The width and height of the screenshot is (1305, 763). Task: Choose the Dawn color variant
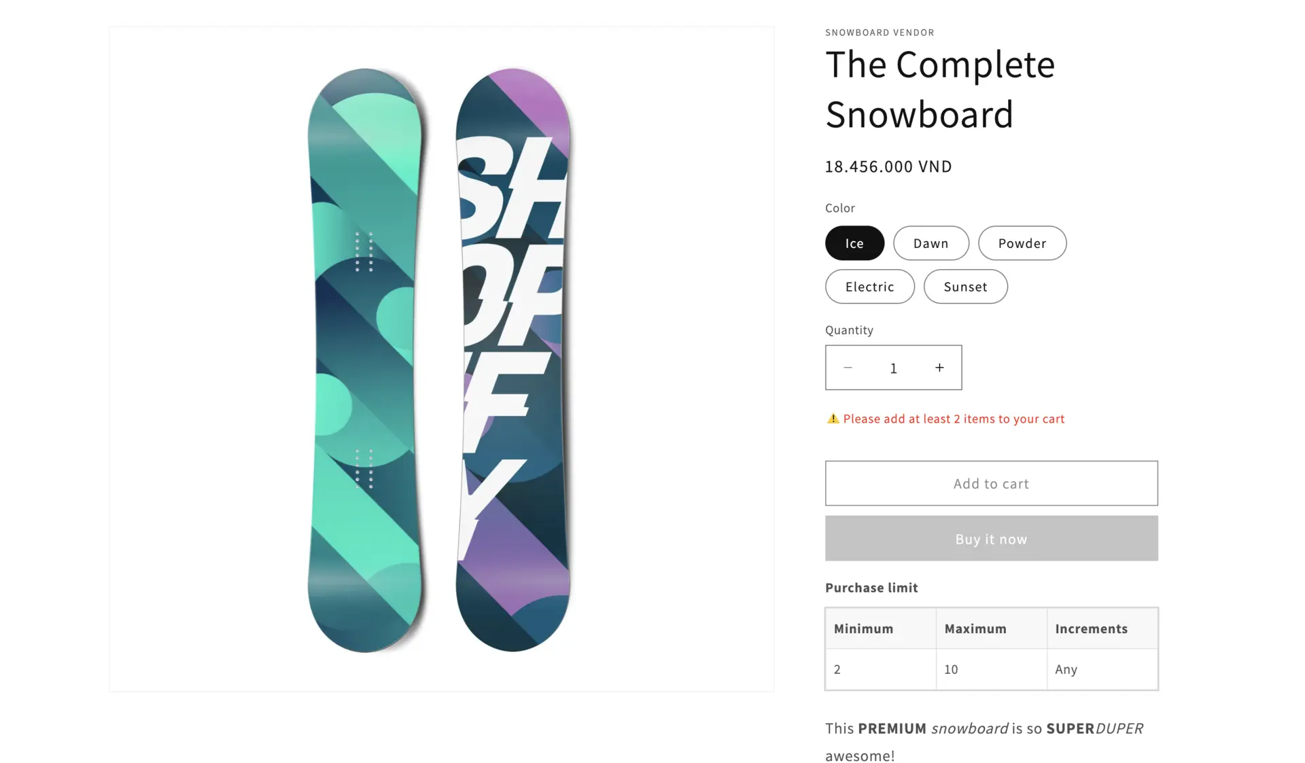pos(930,243)
